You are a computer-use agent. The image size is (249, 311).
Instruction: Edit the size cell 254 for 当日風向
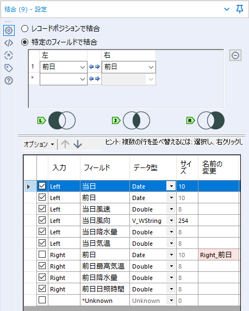coord(187,221)
